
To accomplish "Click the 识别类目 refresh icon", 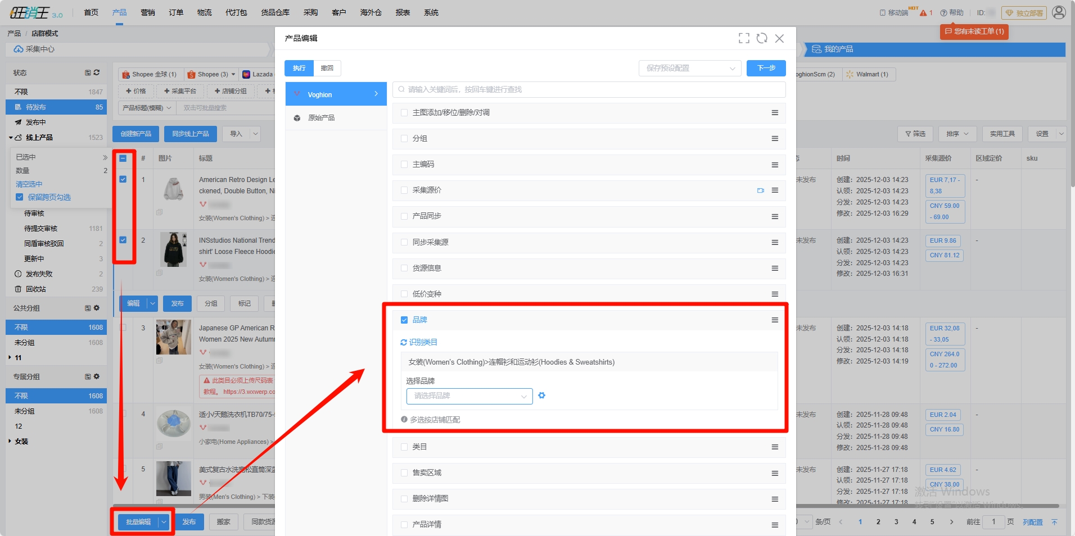I will pos(403,342).
